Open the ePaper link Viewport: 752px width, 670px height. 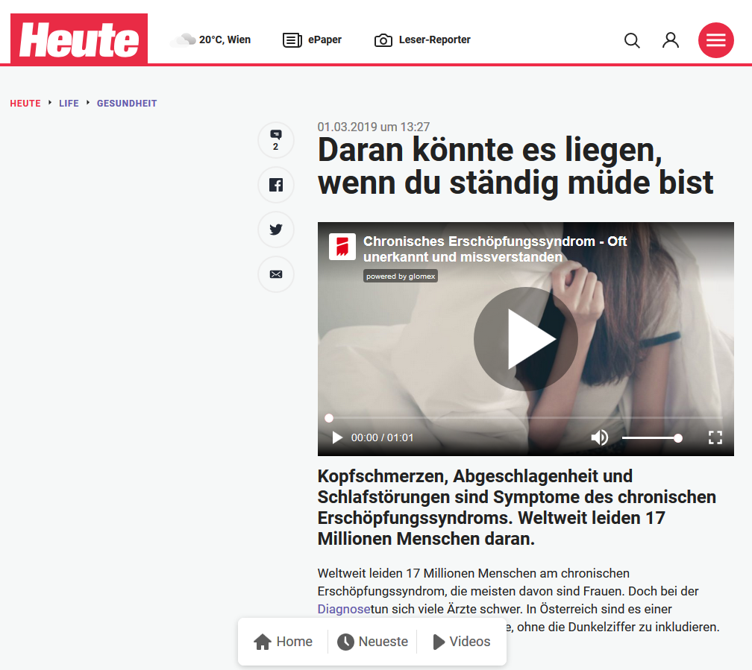(312, 39)
